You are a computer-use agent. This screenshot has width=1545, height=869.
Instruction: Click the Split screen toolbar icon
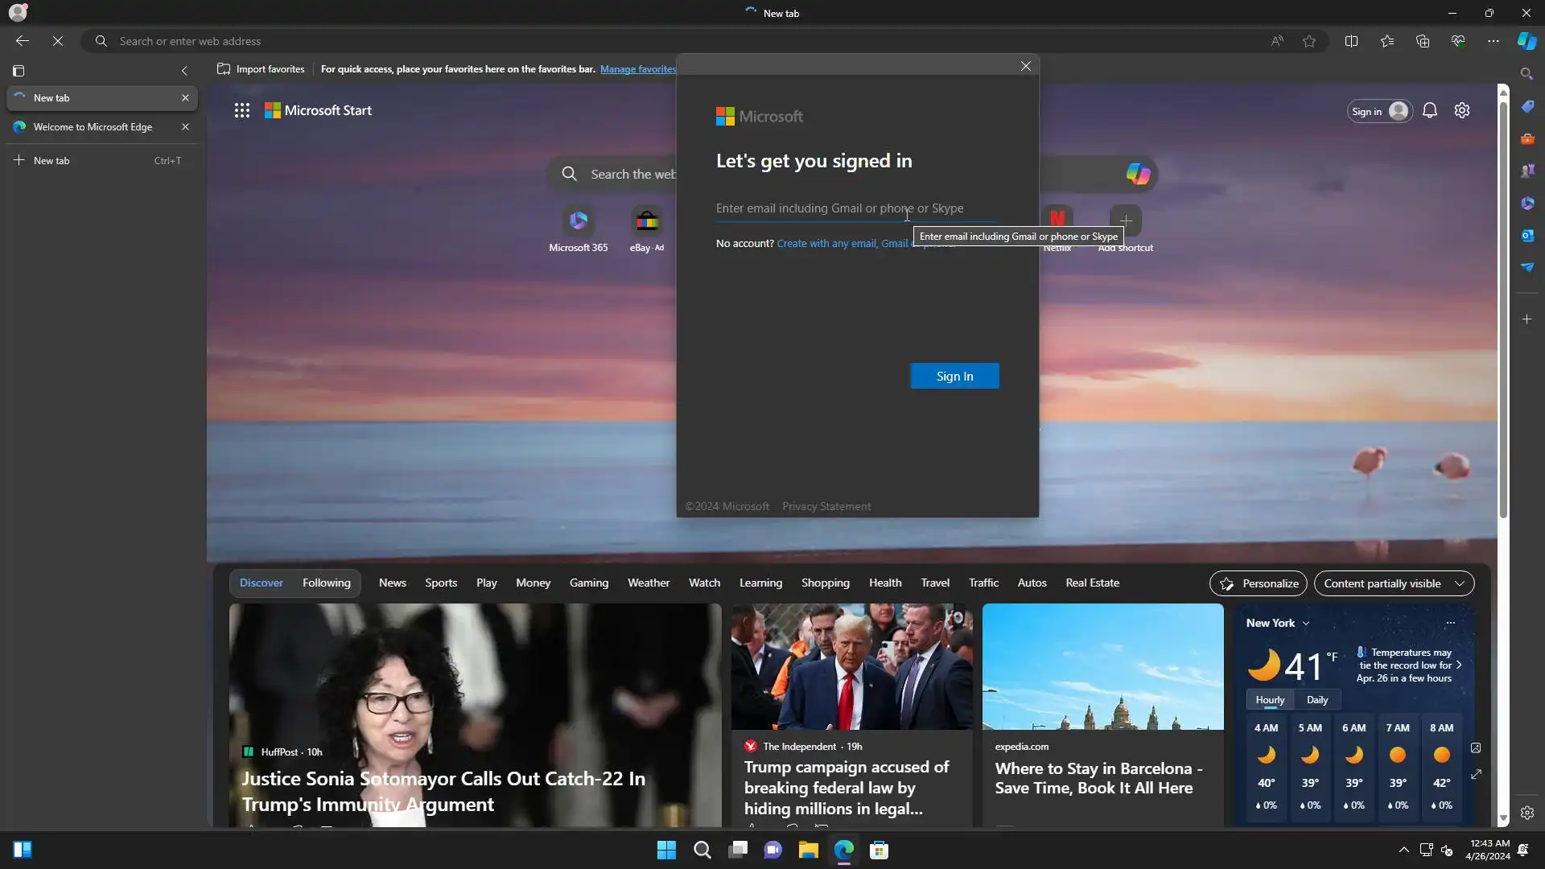pos(1351,41)
